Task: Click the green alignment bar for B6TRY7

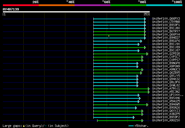Action: point(119,31)
